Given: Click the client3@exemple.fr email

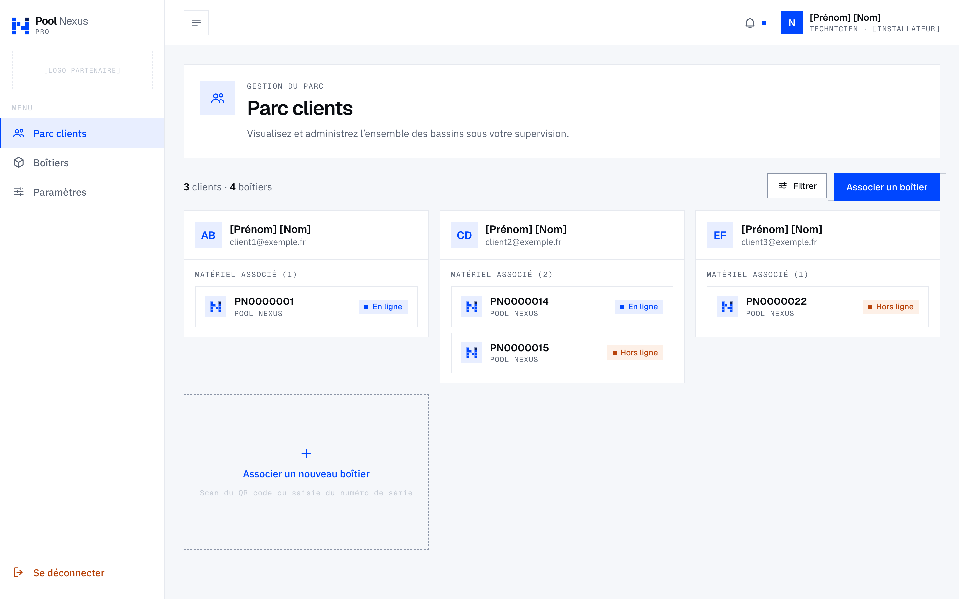Looking at the screenshot, I should click(x=779, y=242).
